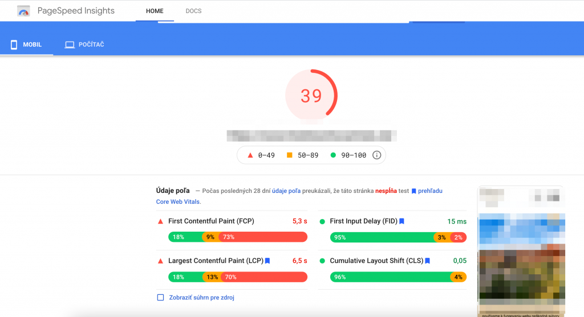The width and height of the screenshot is (584, 317).
Task: Switch to the MOBIL results tab
Action: pos(26,44)
